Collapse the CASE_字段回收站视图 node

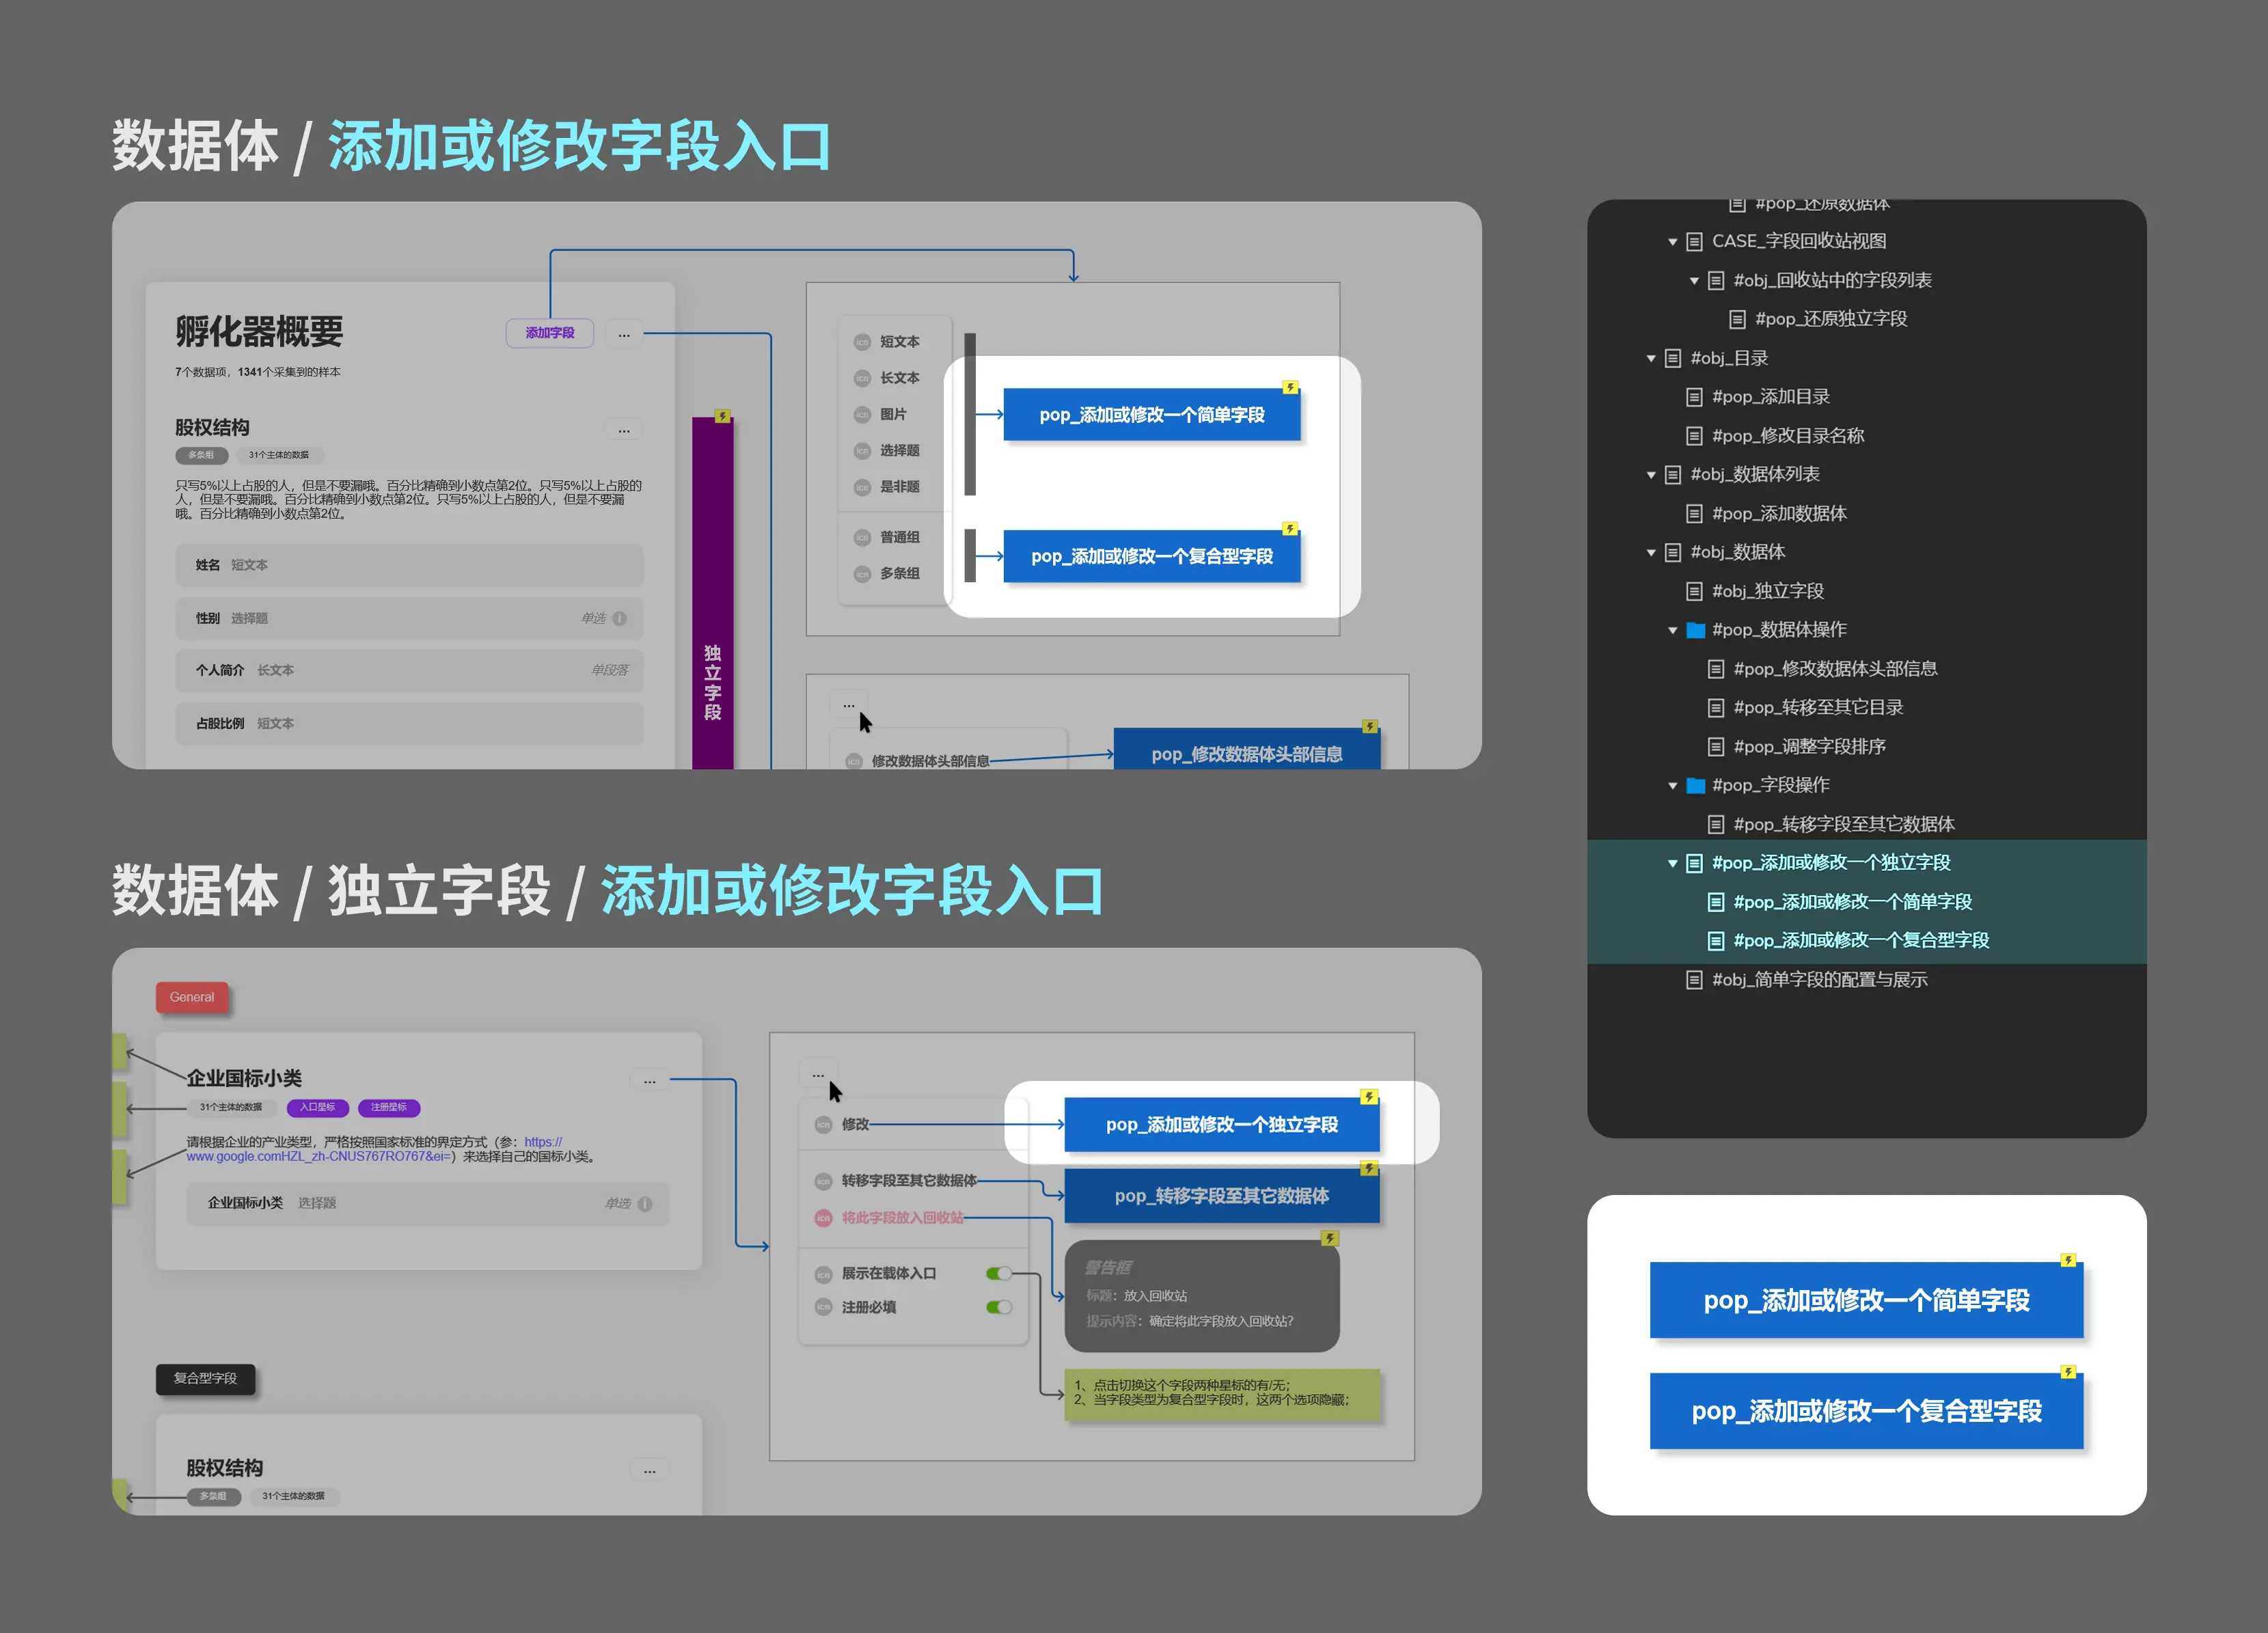point(1672,241)
